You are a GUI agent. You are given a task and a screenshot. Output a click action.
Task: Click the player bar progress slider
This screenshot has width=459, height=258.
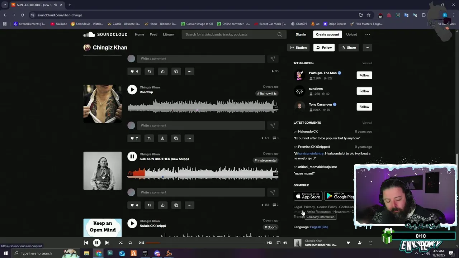[205, 243]
